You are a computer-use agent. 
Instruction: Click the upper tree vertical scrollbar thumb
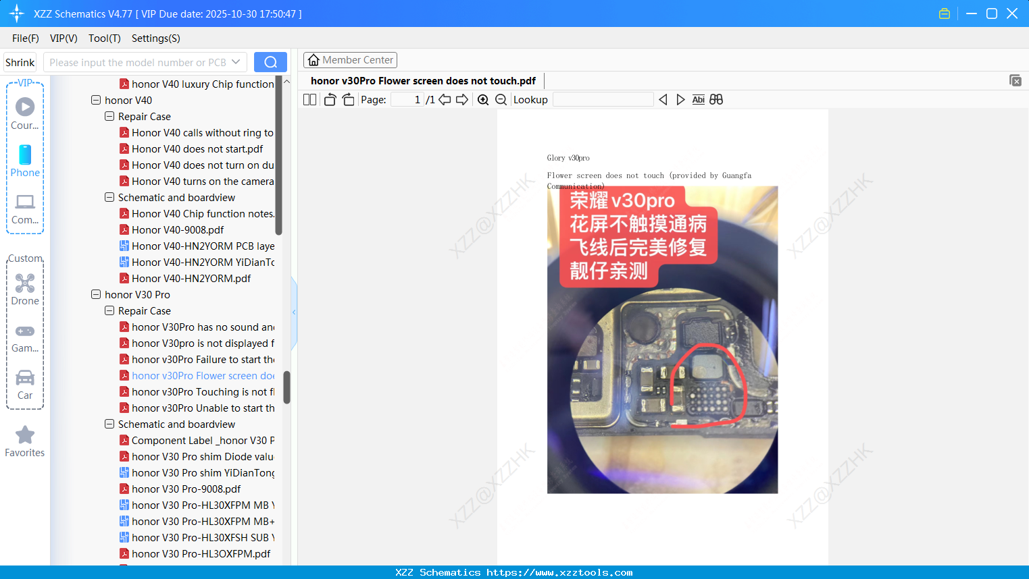pos(278,155)
